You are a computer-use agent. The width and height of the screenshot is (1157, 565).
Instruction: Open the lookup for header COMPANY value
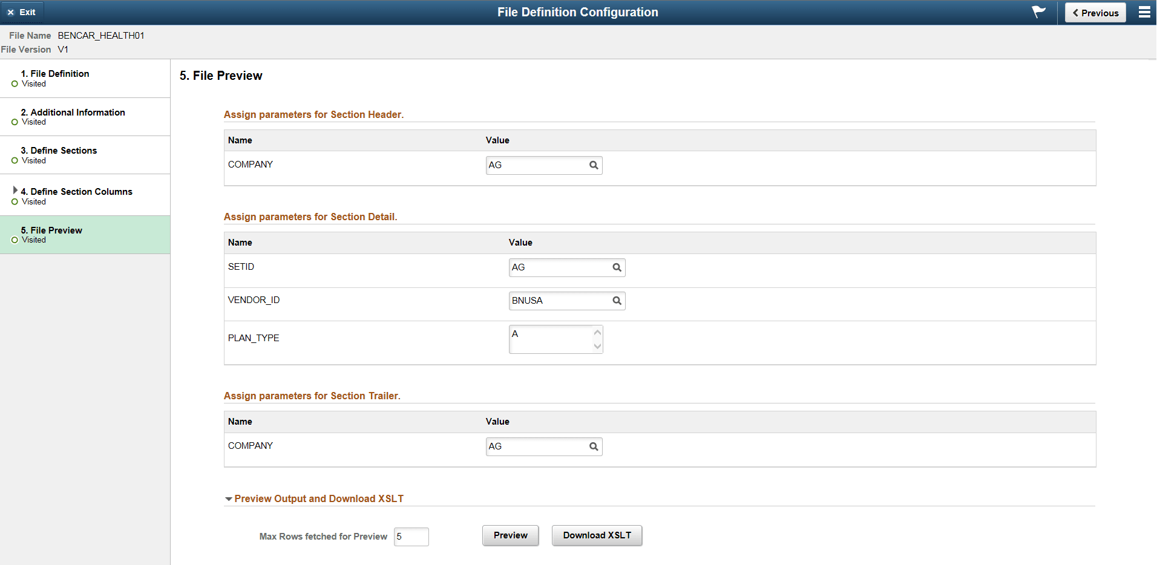592,165
